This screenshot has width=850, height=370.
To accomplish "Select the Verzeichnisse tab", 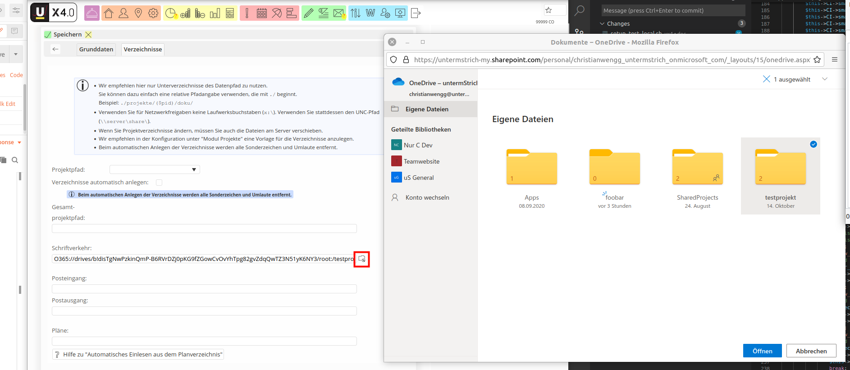I will coord(142,49).
